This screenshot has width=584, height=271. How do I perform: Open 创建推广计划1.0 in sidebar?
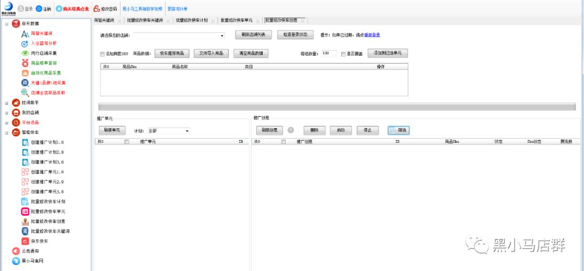(47, 142)
